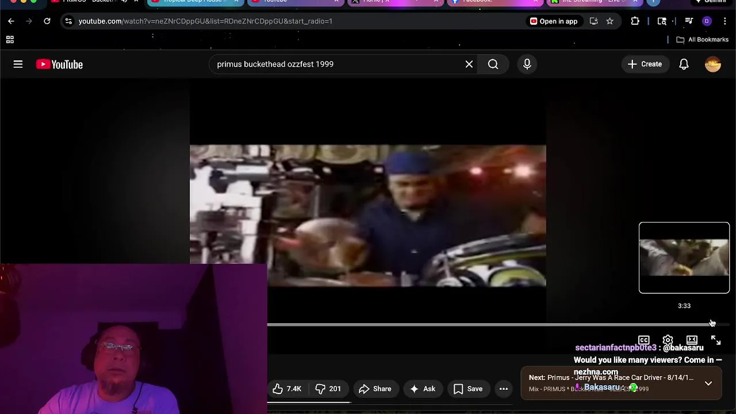
Task: Run search with the magnifier button
Action: pos(493,64)
